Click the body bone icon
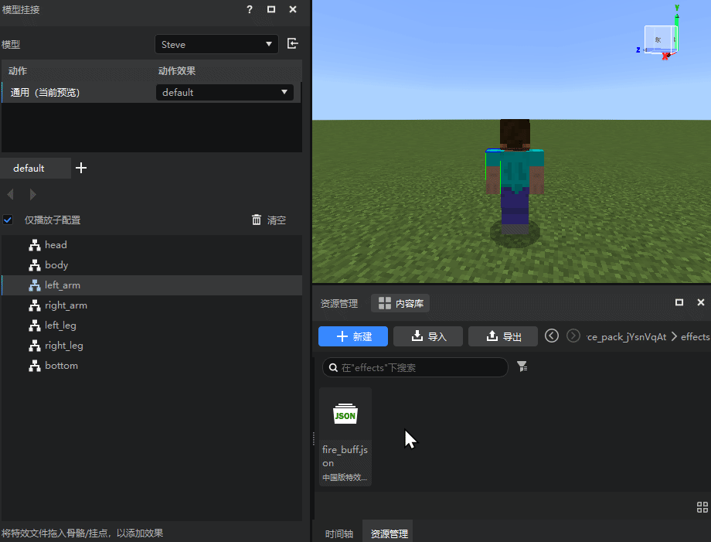711x542 pixels. 35,265
